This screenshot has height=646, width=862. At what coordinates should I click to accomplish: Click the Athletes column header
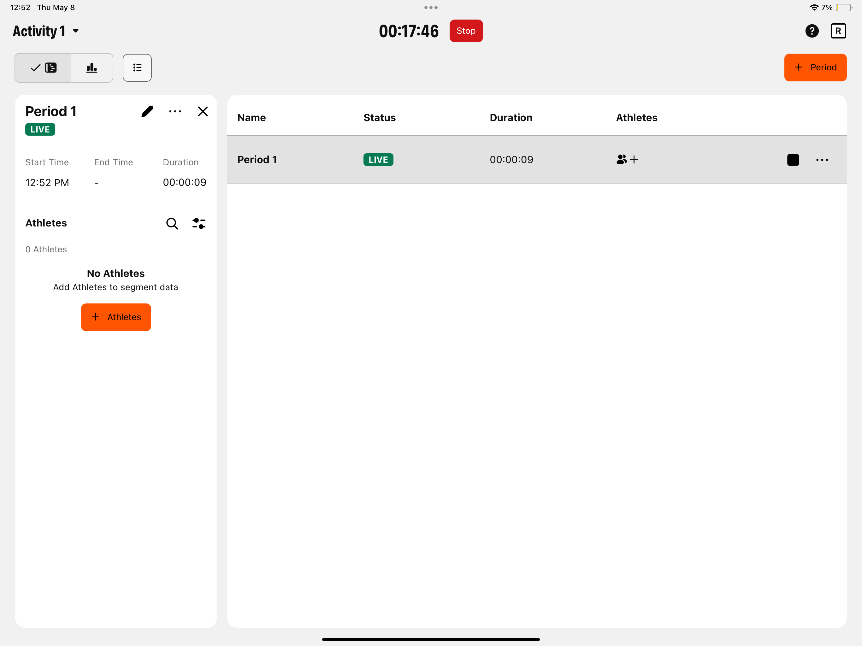(636, 118)
